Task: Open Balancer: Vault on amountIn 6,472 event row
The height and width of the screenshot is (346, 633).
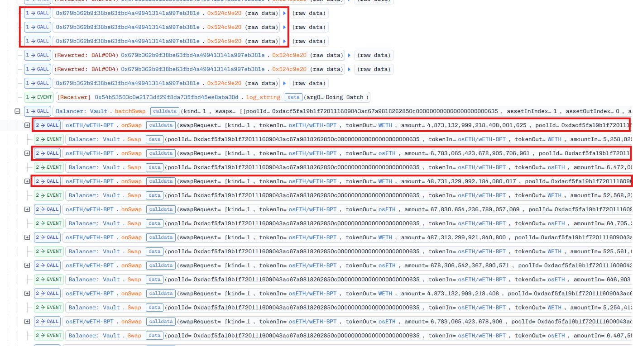Action: tap(94, 167)
